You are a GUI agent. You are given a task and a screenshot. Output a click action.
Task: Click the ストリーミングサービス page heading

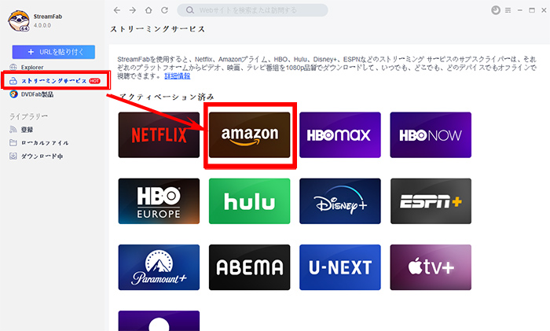point(157,29)
